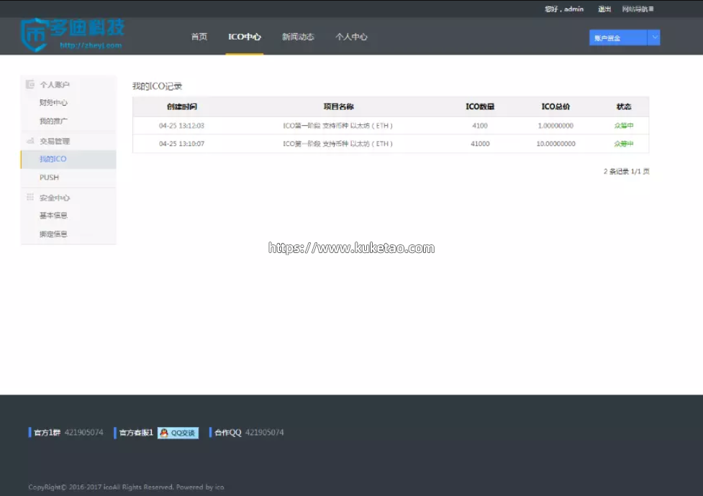Click the 安全中心 grid icon in sidebar
Screen dimensions: 703x496
click(x=30, y=197)
